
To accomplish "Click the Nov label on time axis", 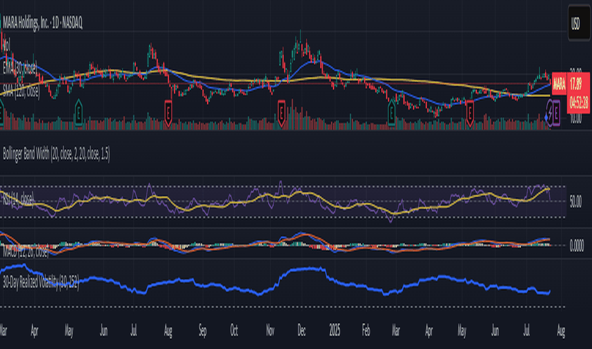I will [270, 331].
